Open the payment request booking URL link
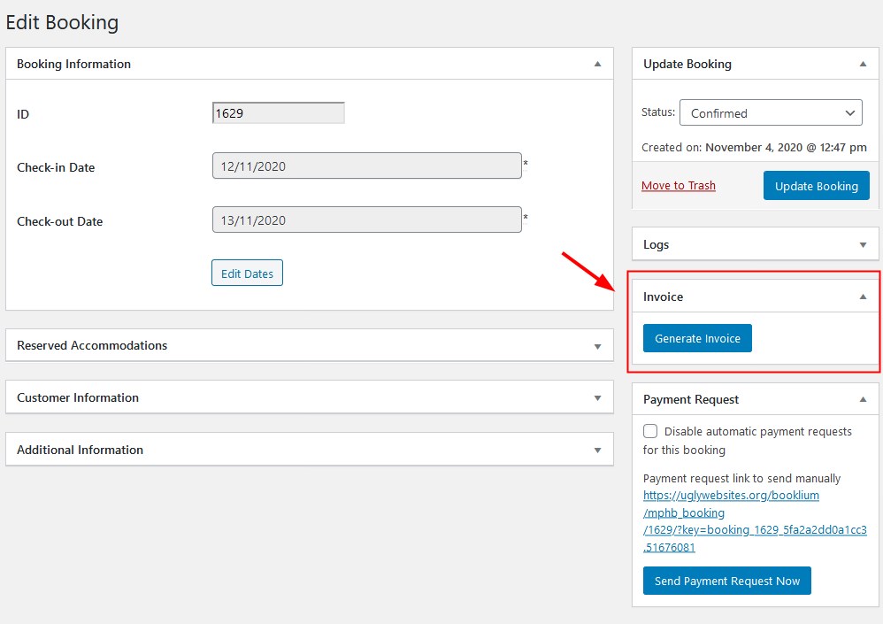This screenshot has width=883, height=624. [755, 521]
